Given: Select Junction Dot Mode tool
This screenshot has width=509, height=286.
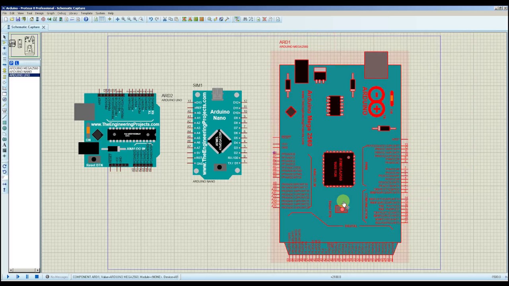Looking at the screenshot, I should click(x=4, y=48).
